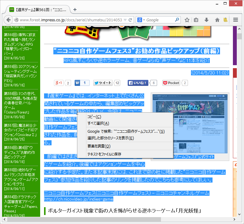Open the http://ch.nicovideo.jp/indies-game link
This screenshot has width=244, height=224.
(79, 199)
